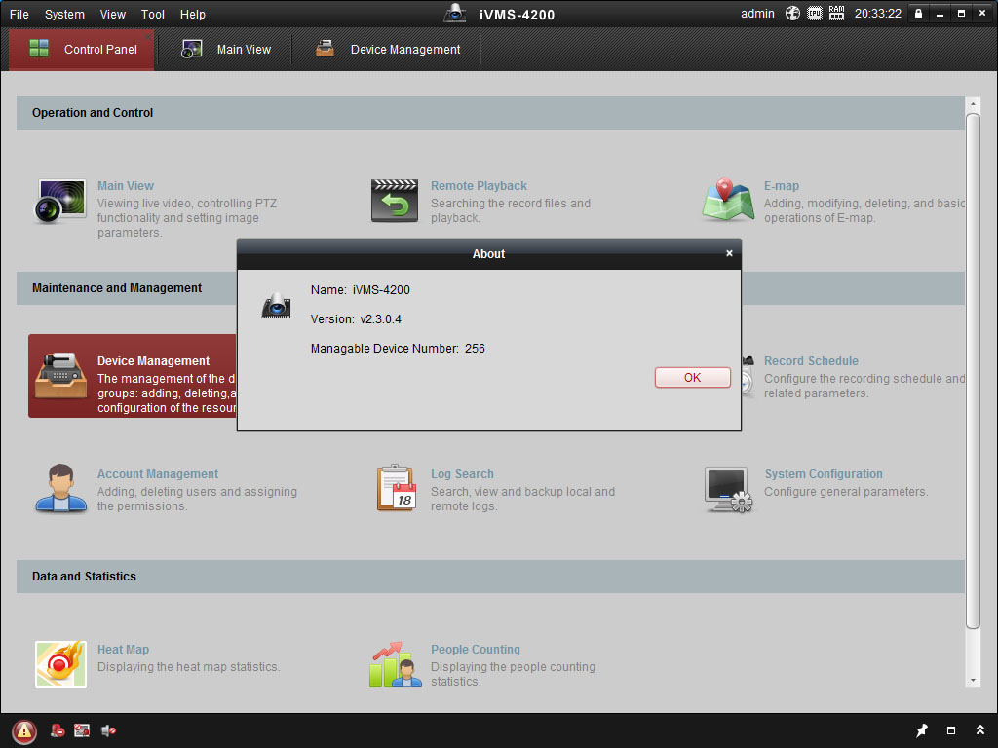Switch to the Control Panel tab
This screenshot has height=748, width=998.
coord(82,49)
